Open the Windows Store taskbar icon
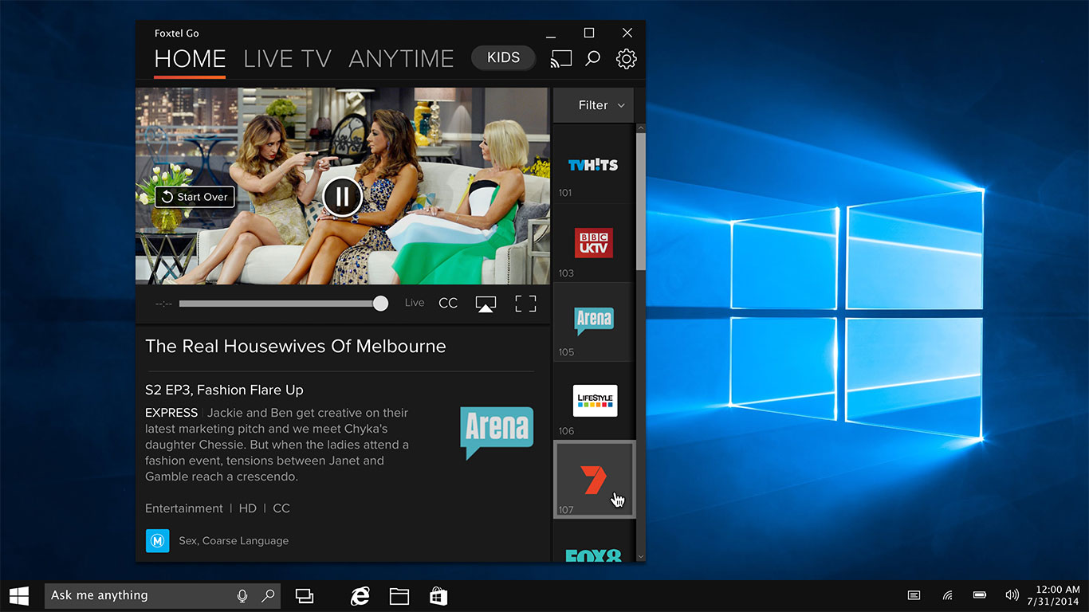 (x=438, y=595)
